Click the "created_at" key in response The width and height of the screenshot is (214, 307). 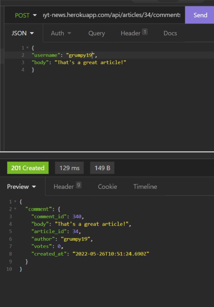(x=49, y=254)
